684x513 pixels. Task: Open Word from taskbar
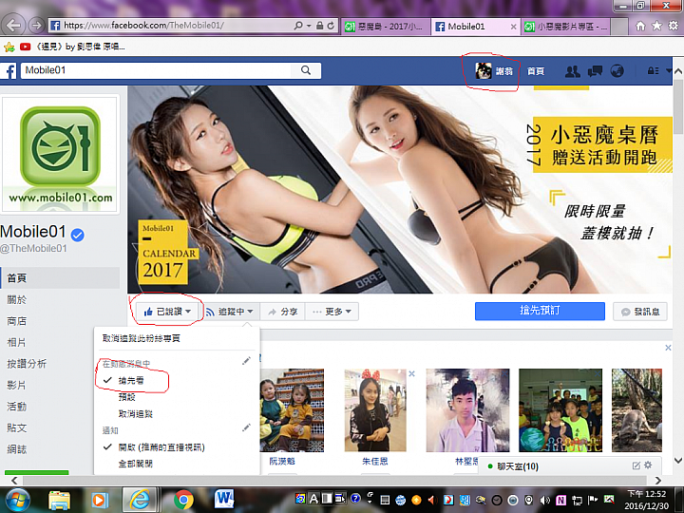[224, 500]
